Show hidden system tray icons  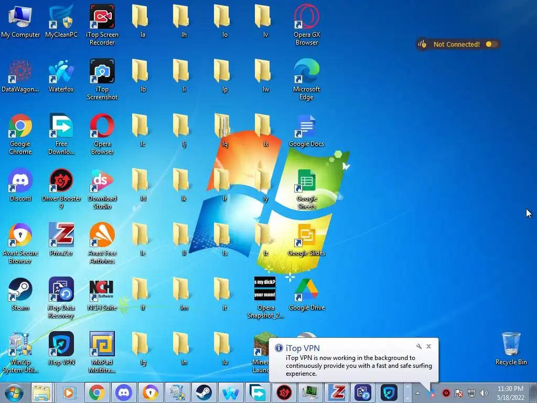click(x=417, y=393)
